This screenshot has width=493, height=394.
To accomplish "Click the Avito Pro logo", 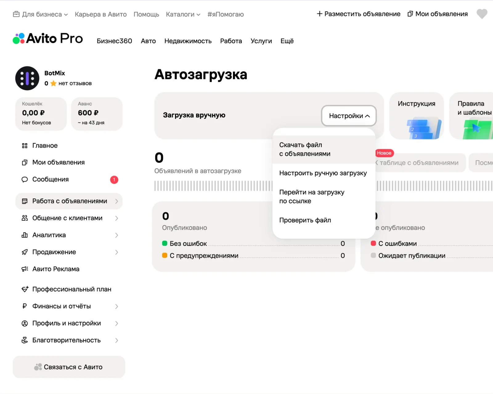I will point(48,39).
